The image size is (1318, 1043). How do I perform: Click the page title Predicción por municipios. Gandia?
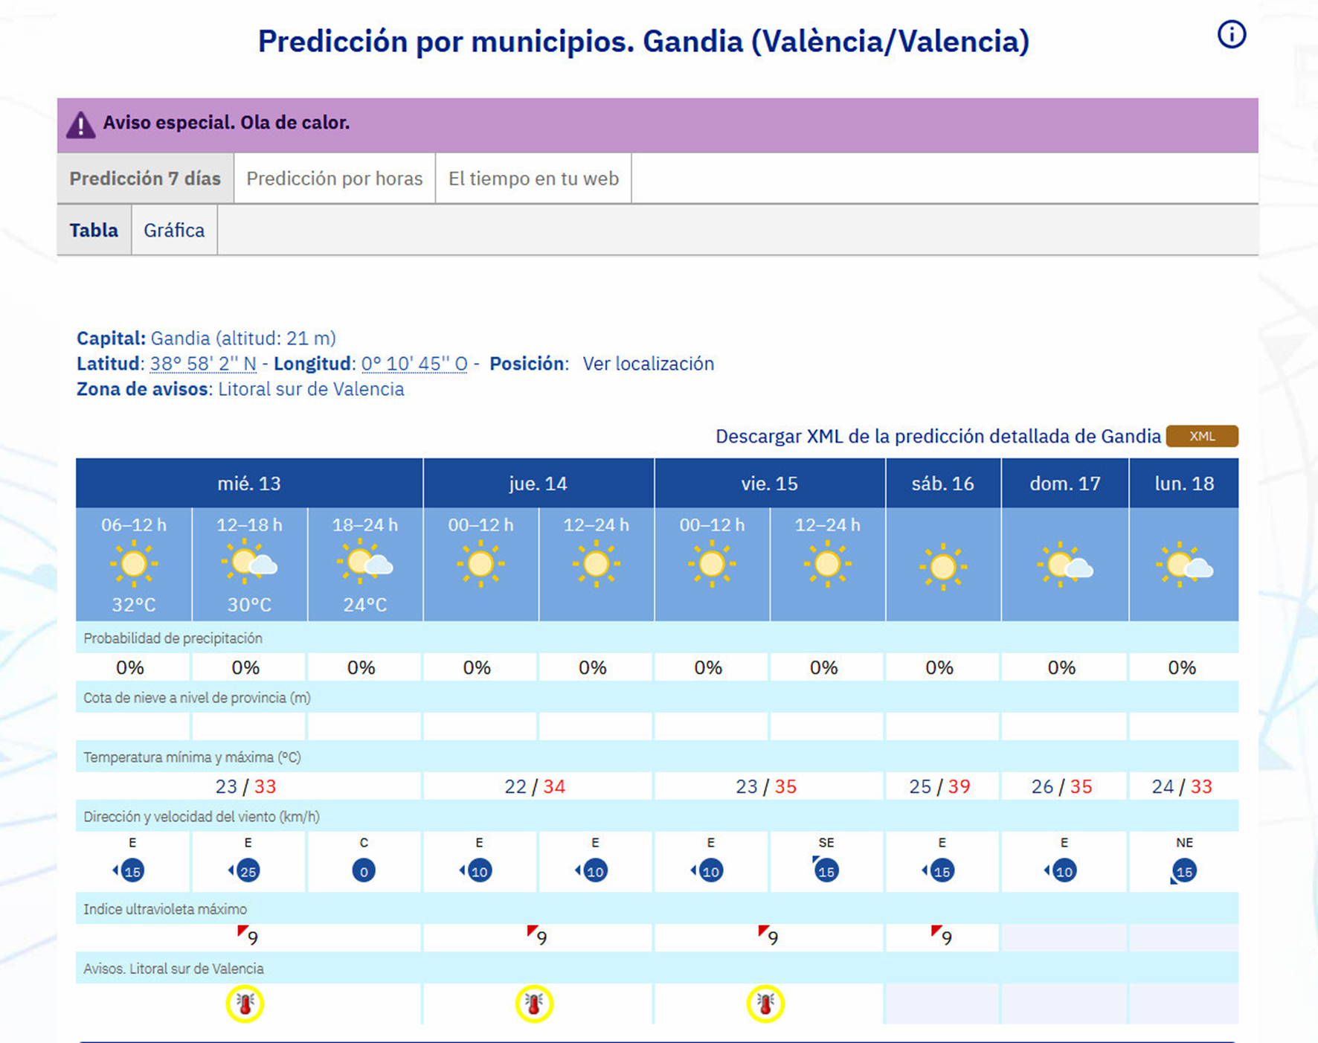(x=643, y=41)
